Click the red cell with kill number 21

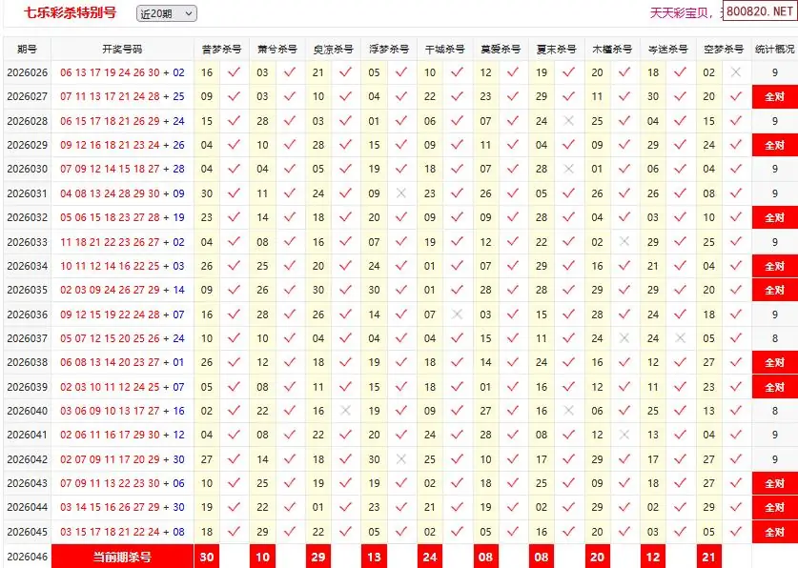tap(708, 557)
